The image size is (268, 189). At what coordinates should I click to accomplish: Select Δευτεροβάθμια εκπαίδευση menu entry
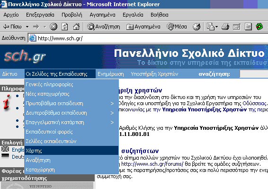point(71,113)
